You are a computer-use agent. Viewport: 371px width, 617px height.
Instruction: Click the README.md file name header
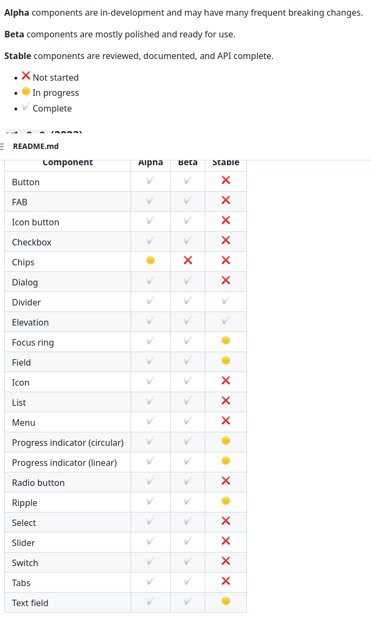[36, 146]
